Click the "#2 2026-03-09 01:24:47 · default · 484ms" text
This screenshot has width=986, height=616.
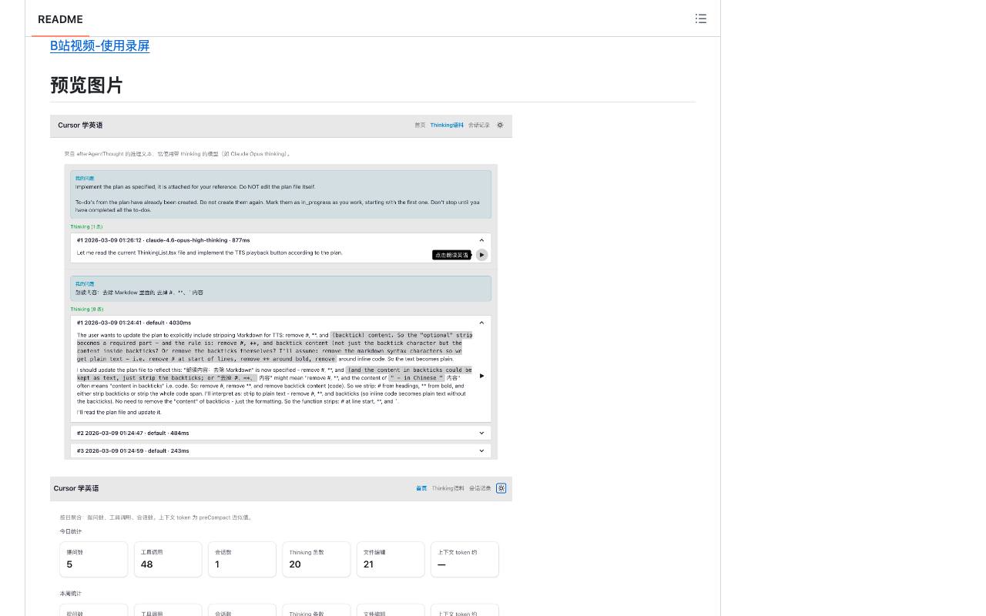pos(132,434)
